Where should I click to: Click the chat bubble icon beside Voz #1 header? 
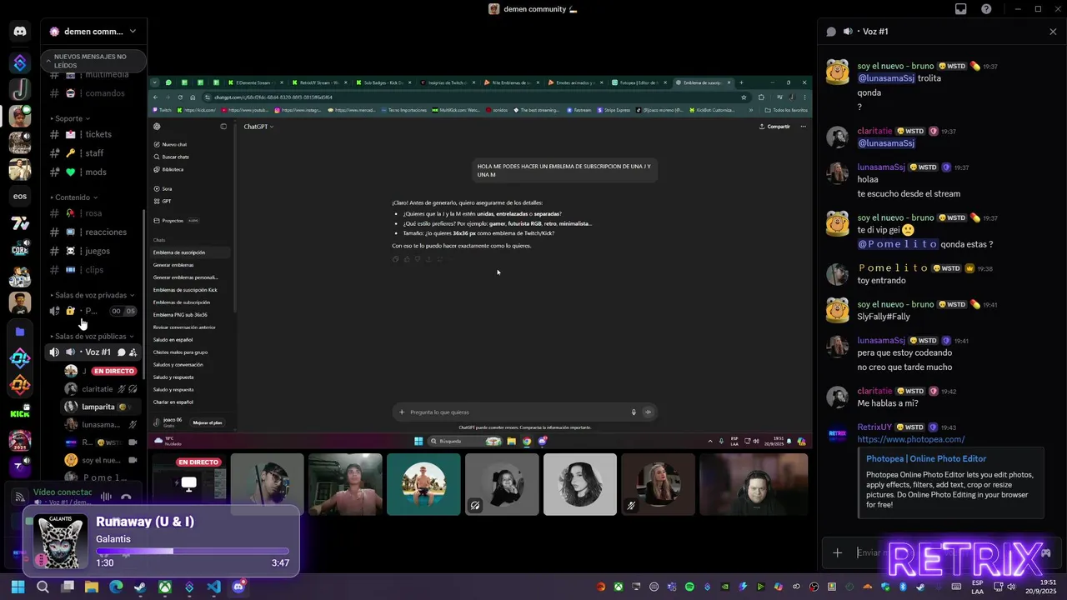pos(831,32)
